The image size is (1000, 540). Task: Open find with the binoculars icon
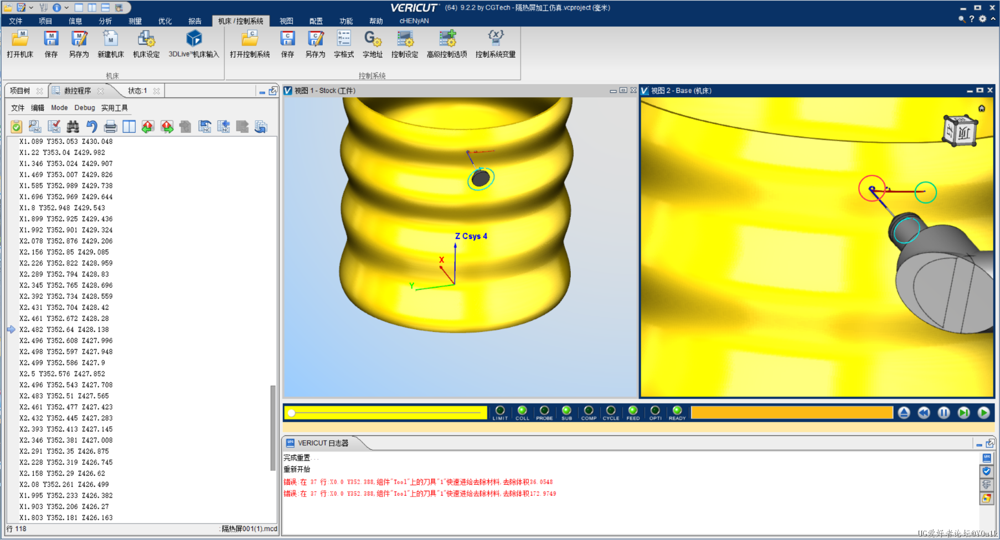click(x=73, y=127)
